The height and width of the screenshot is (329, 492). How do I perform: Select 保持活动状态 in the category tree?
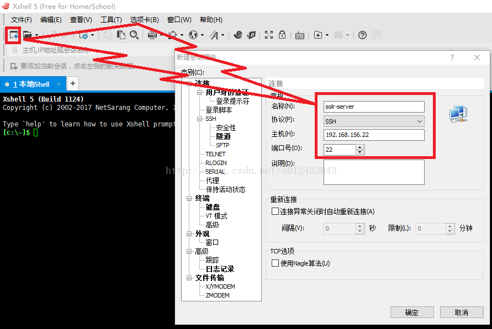click(x=226, y=189)
